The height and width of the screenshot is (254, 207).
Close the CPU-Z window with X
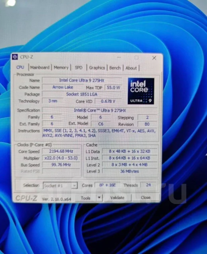coord(154,58)
